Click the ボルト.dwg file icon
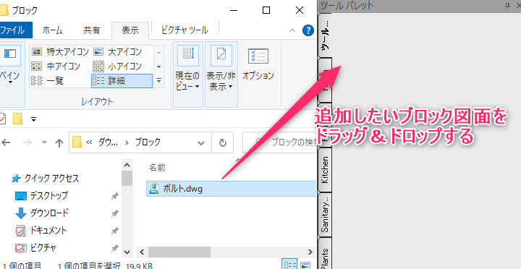 (153, 189)
